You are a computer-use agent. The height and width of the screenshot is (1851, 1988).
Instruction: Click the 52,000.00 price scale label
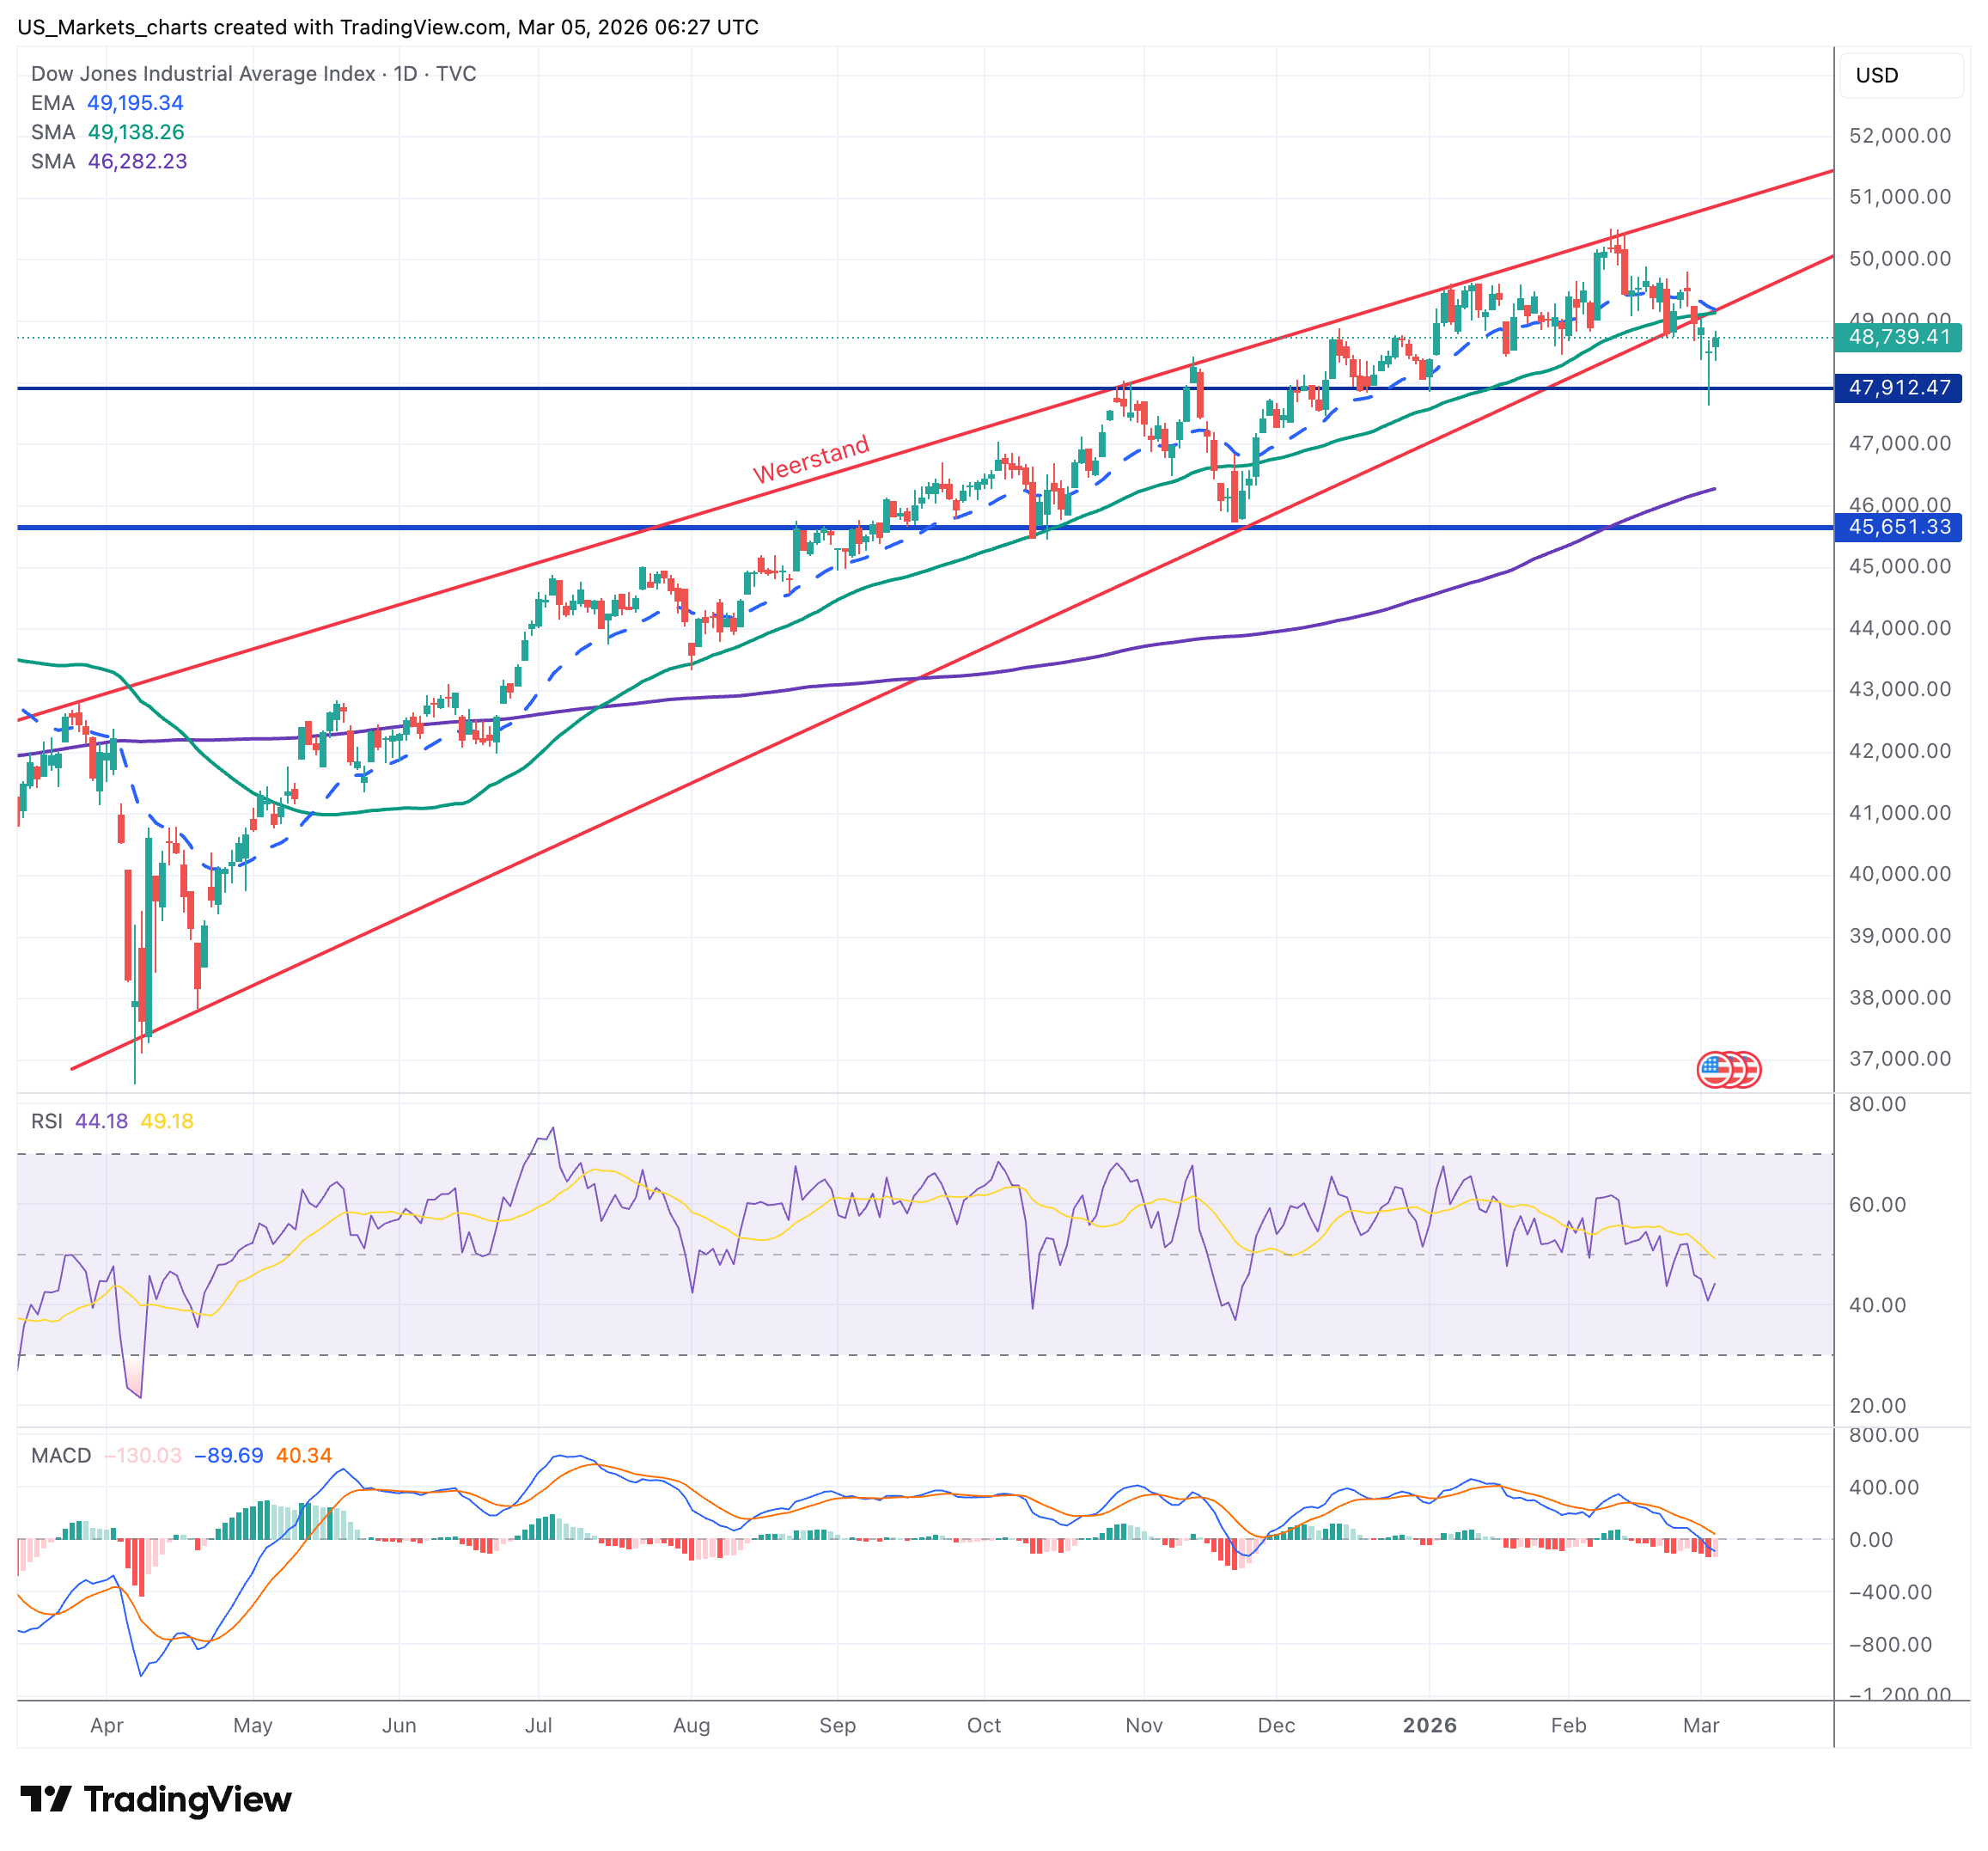1899,136
